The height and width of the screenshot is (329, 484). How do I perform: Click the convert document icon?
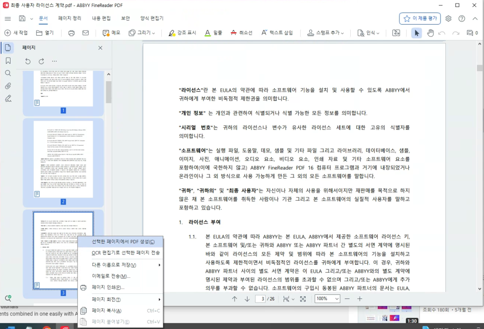point(396,33)
